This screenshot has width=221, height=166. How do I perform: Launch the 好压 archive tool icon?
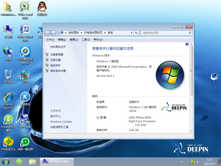click(25, 76)
